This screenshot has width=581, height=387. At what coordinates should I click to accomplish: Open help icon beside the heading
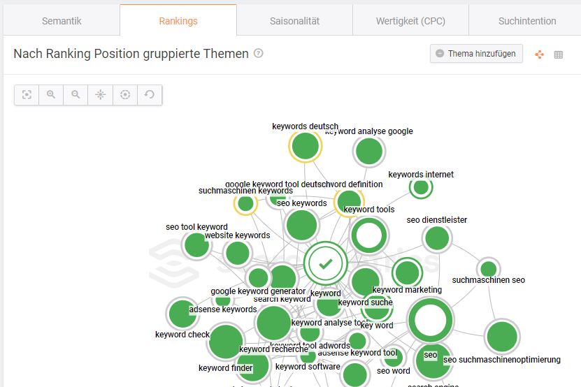coord(258,53)
